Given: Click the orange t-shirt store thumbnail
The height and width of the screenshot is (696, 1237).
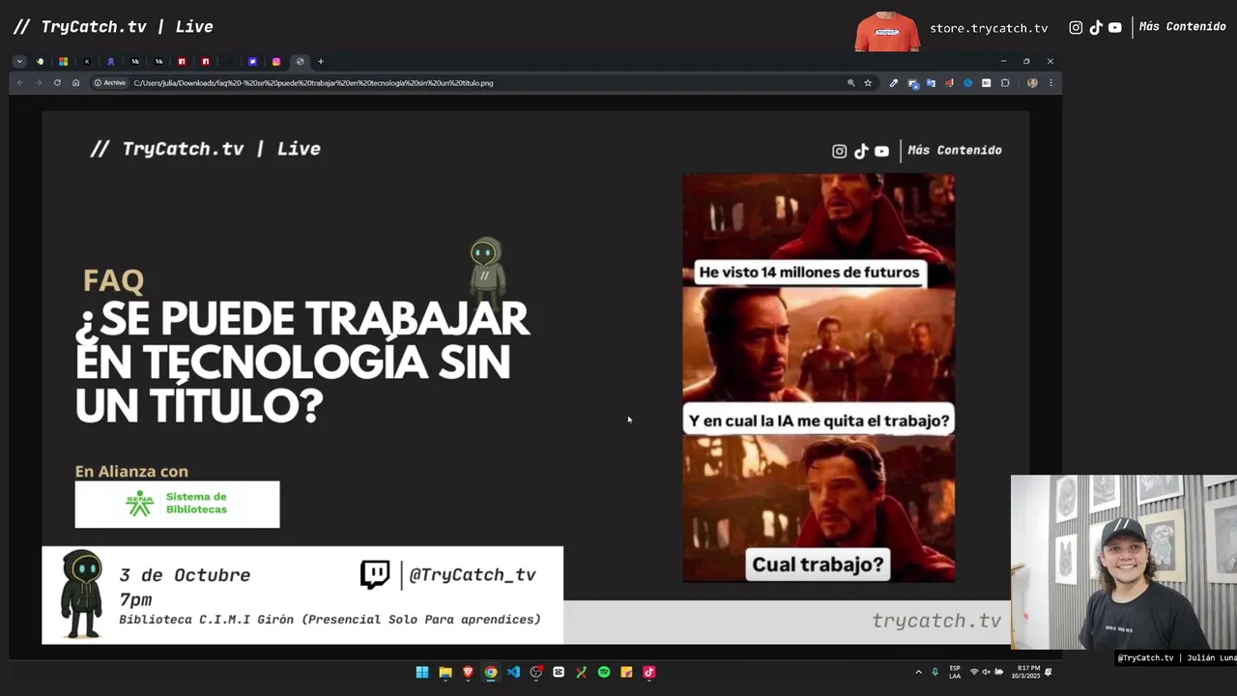Looking at the screenshot, I should pyautogui.click(x=887, y=32).
